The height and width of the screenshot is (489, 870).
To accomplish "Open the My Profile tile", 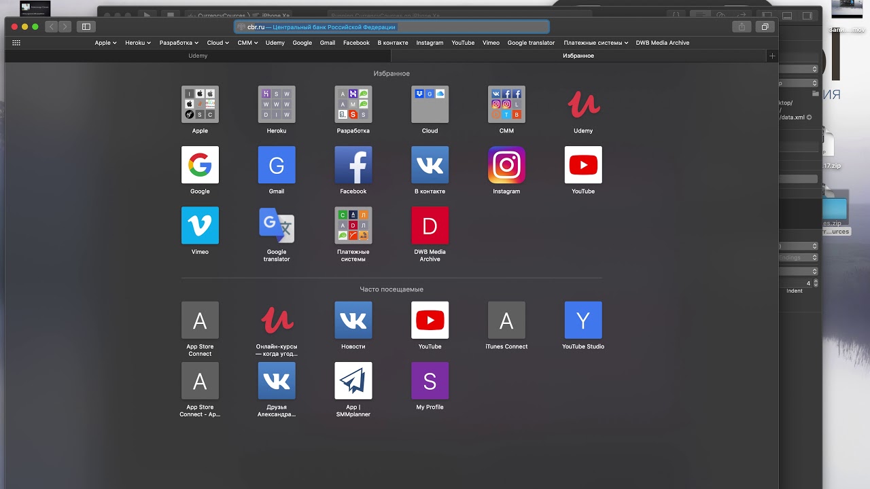I will tap(430, 380).
